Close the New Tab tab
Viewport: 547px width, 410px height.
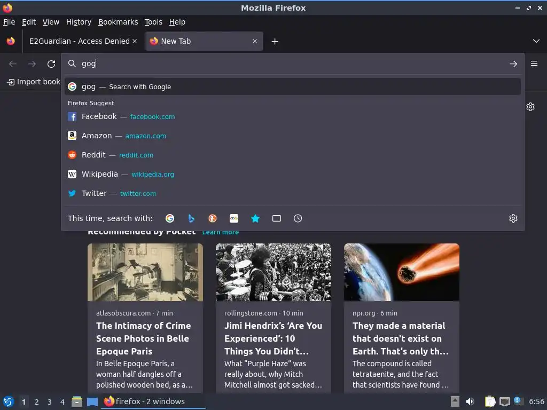point(255,41)
